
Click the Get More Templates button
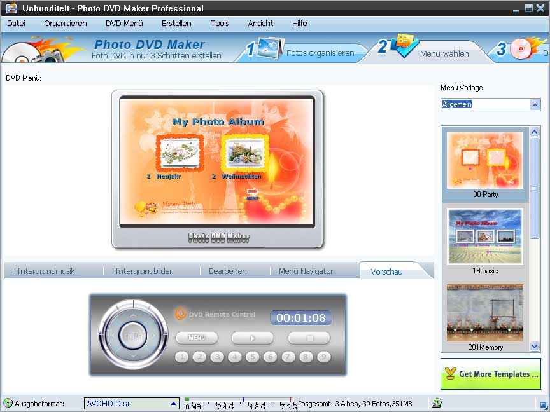tap(491, 374)
